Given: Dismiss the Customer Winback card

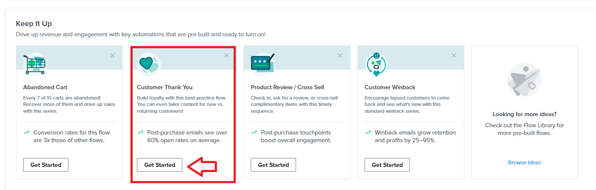Looking at the screenshot, I should [454, 56].
